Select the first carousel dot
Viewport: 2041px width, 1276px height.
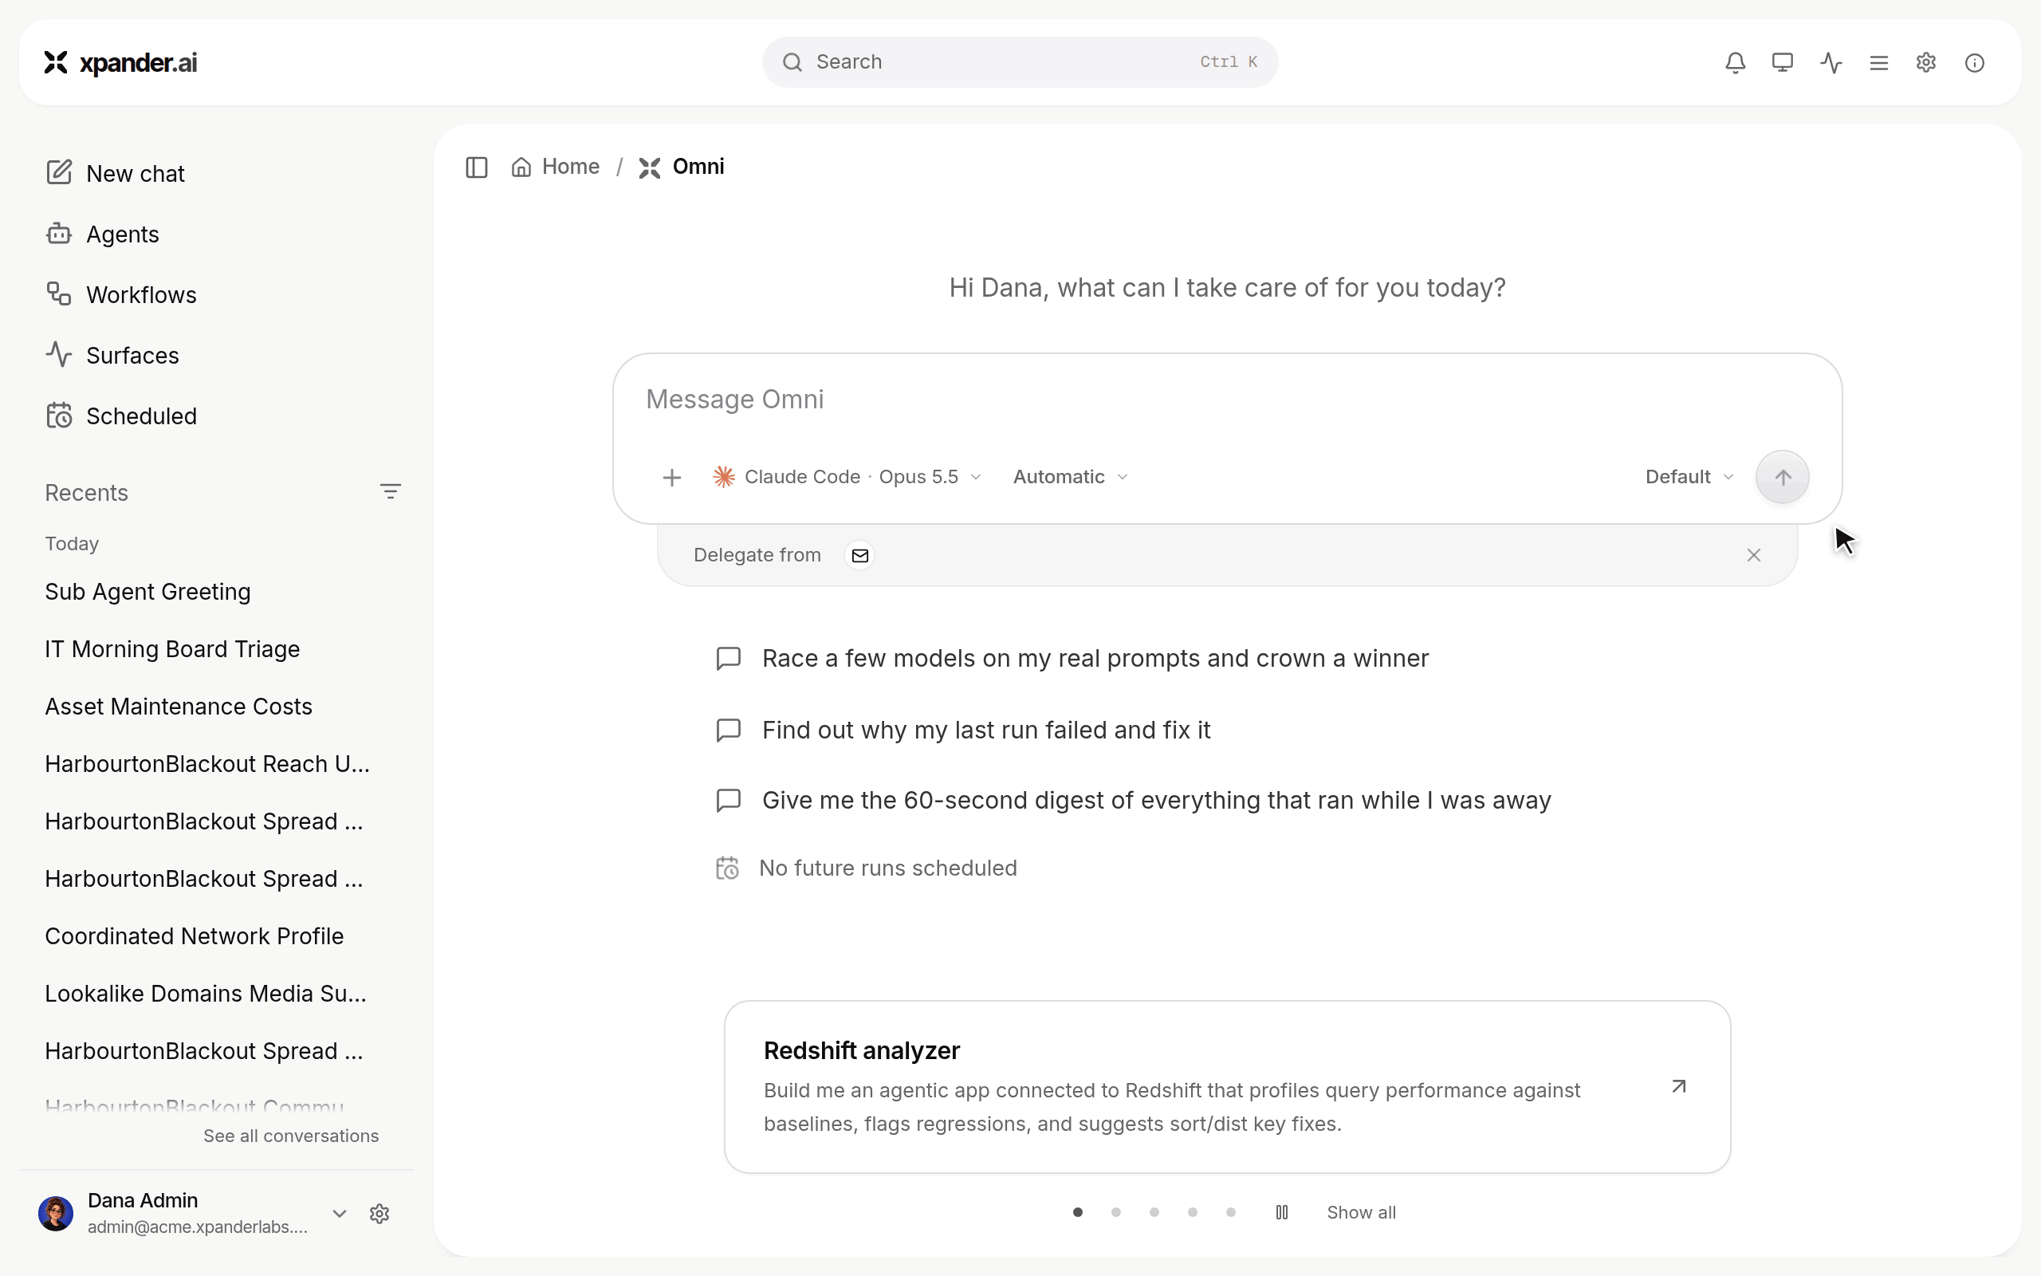pyautogui.click(x=1078, y=1213)
